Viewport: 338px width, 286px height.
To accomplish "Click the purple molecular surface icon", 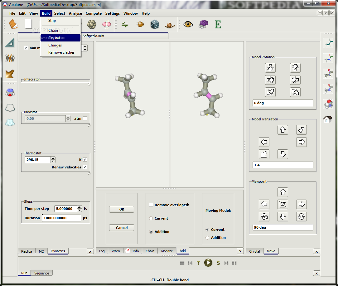I will point(203,24).
